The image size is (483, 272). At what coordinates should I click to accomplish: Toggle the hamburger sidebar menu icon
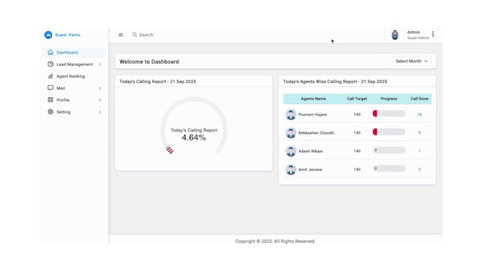(x=121, y=35)
